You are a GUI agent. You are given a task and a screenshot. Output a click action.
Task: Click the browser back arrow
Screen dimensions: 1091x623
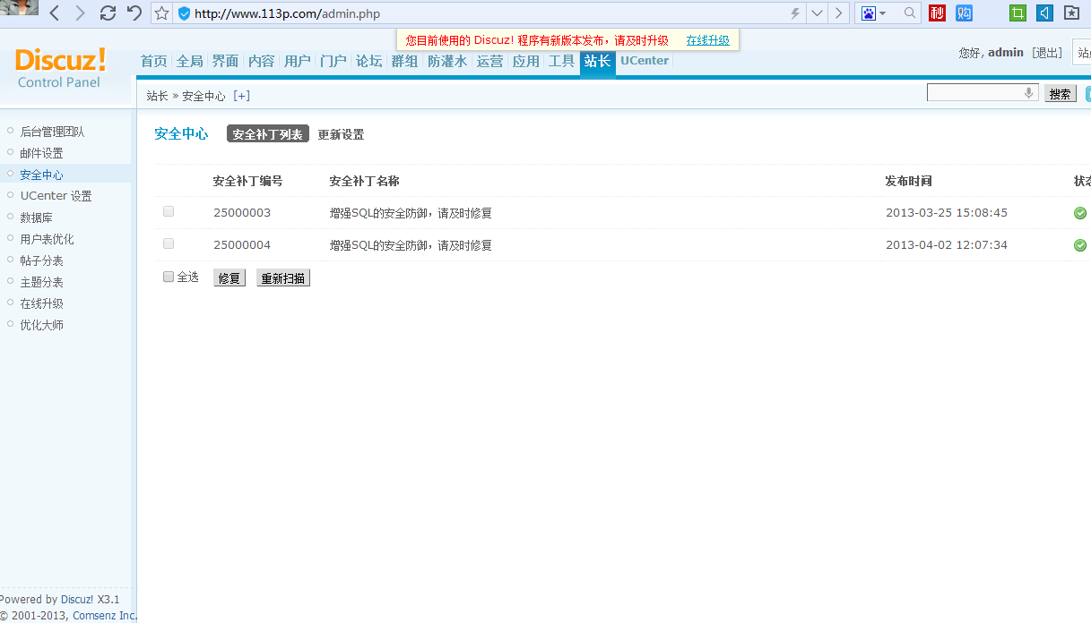point(56,13)
